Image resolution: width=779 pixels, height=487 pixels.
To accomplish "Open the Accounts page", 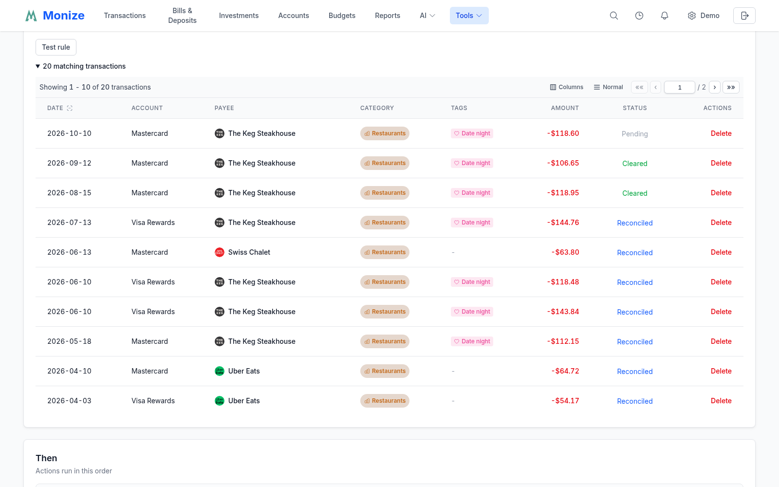I will pos(294,16).
